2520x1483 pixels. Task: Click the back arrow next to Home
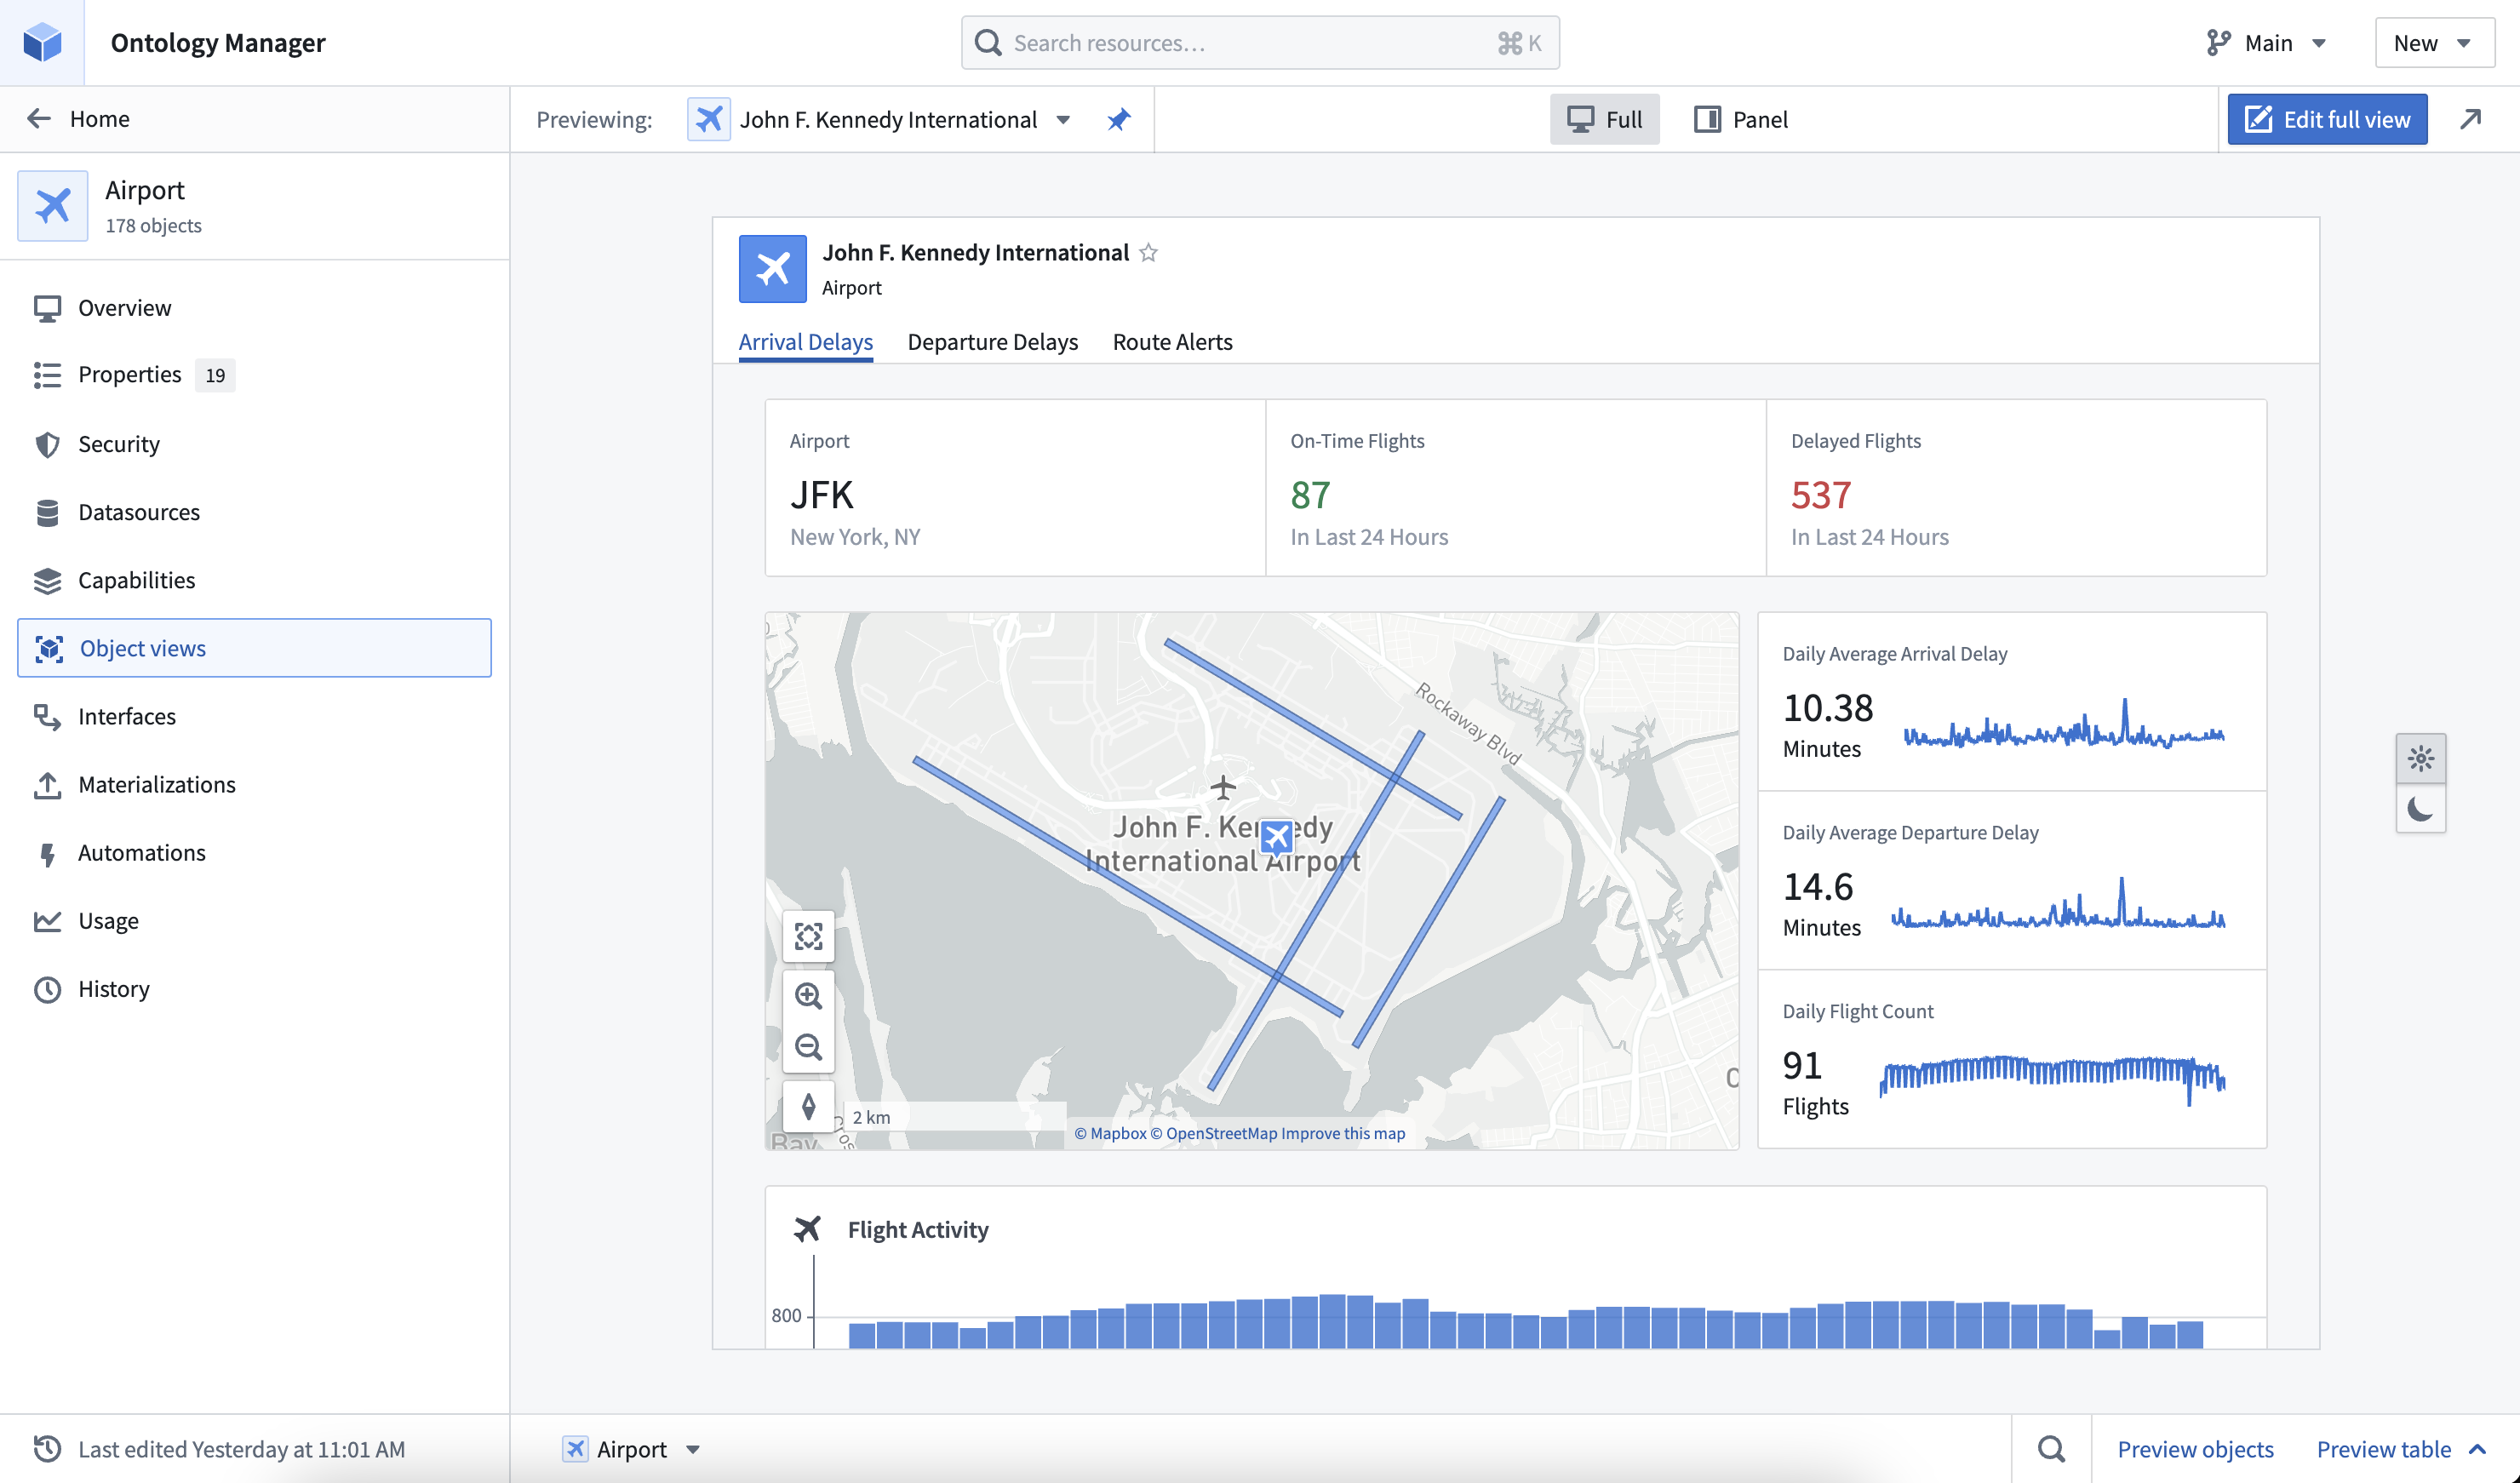coord(38,119)
